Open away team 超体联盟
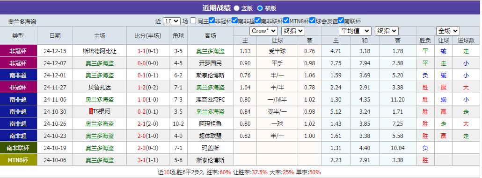Image resolution: width=482 pixels, height=178 pixels. pyautogui.click(x=210, y=136)
